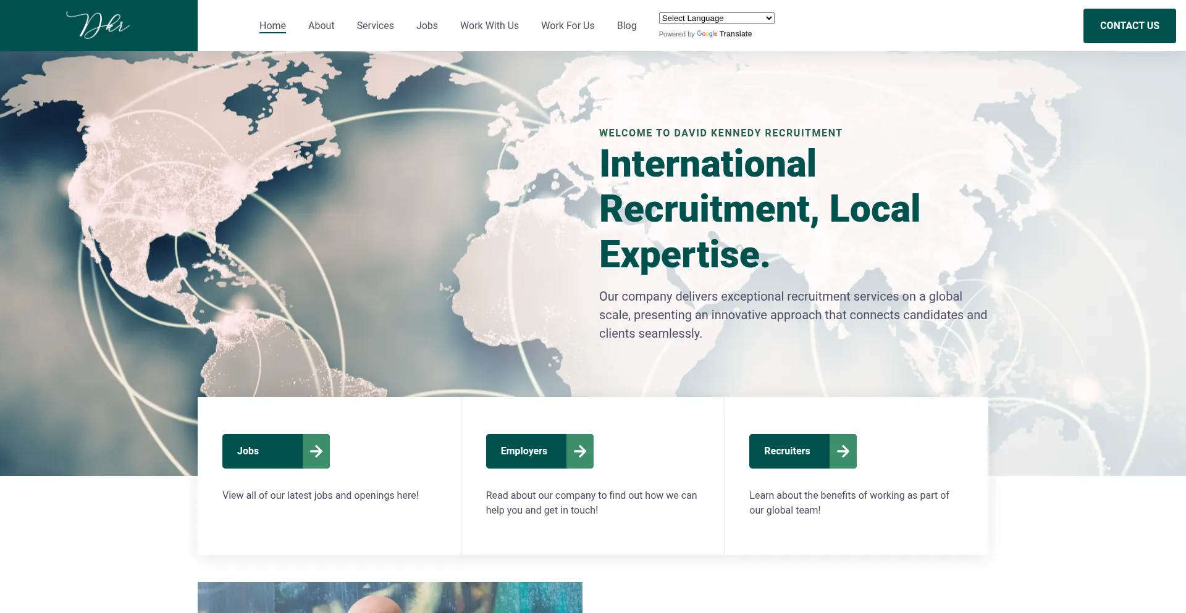Open Jobs in the top navigation bar
The width and height of the screenshot is (1186, 613).
pyautogui.click(x=427, y=25)
